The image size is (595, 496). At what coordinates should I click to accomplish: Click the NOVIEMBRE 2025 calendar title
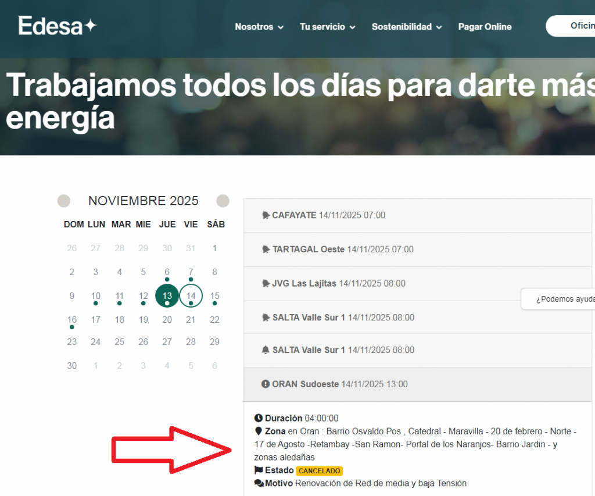tap(144, 201)
